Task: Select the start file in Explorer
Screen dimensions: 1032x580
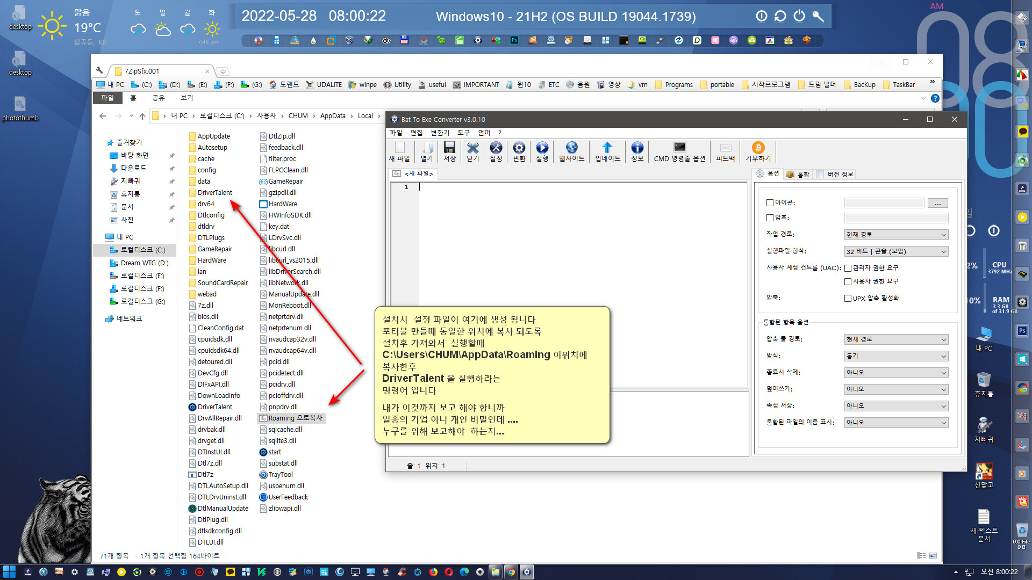Action: pyautogui.click(x=270, y=452)
